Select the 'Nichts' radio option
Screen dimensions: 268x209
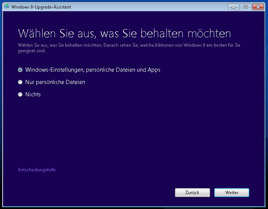[20, 94]
